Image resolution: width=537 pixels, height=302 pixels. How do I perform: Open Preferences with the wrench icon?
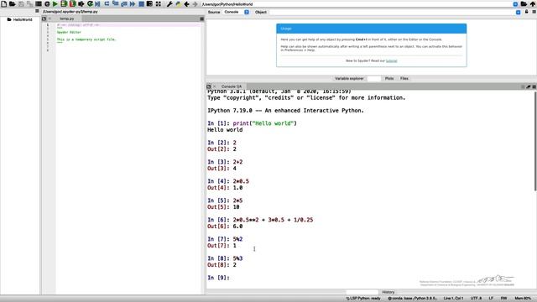pos(169,4)
